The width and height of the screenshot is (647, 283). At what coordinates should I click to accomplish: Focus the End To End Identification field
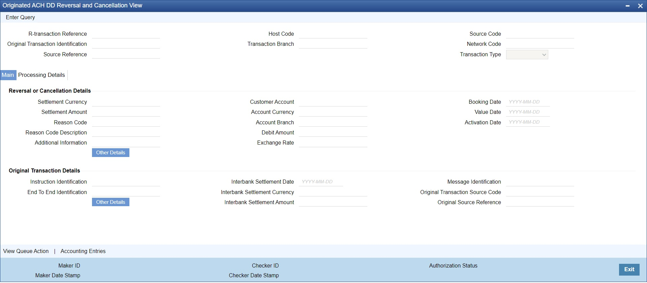click(x=126, y=192)
